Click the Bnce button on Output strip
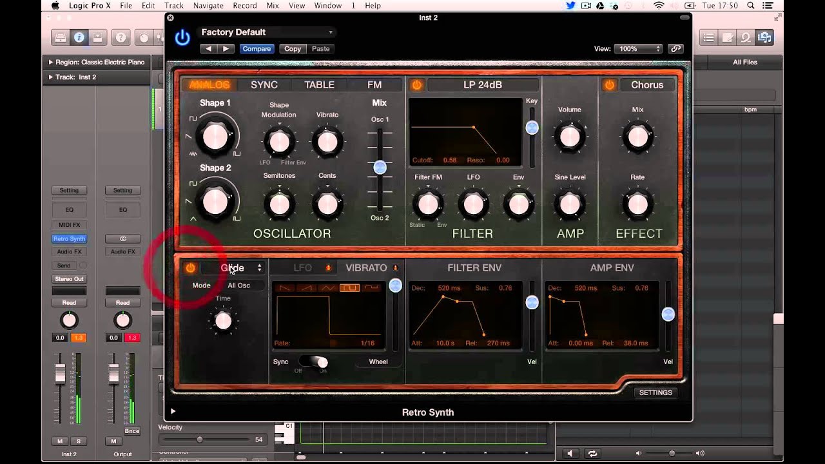 (131, 431)
